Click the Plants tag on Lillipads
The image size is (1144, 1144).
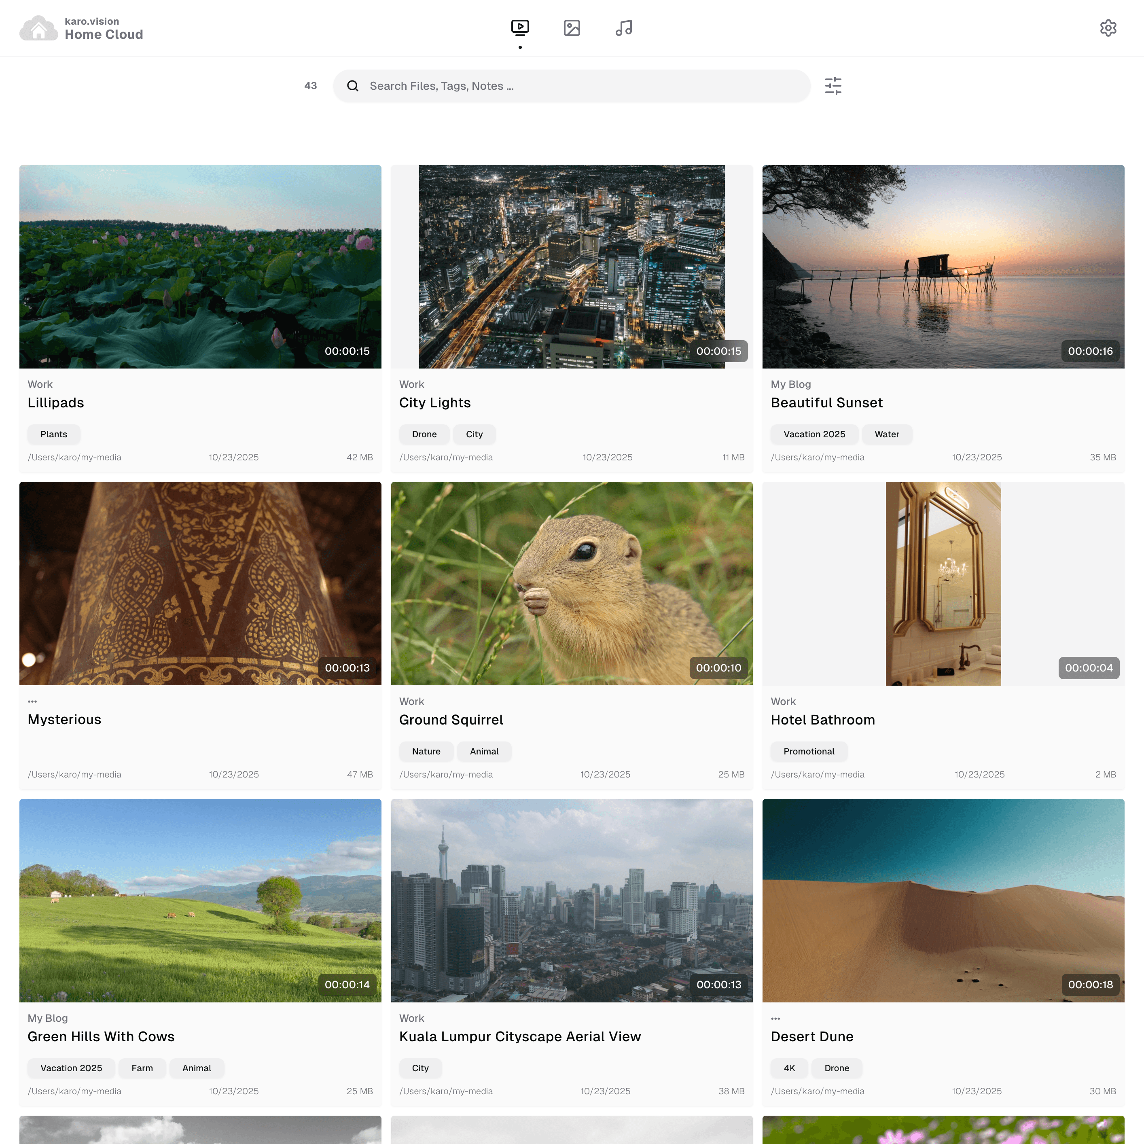coord(54,434)
